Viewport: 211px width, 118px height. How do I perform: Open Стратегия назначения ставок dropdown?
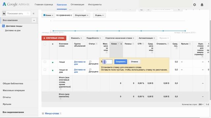pos(120,38)
